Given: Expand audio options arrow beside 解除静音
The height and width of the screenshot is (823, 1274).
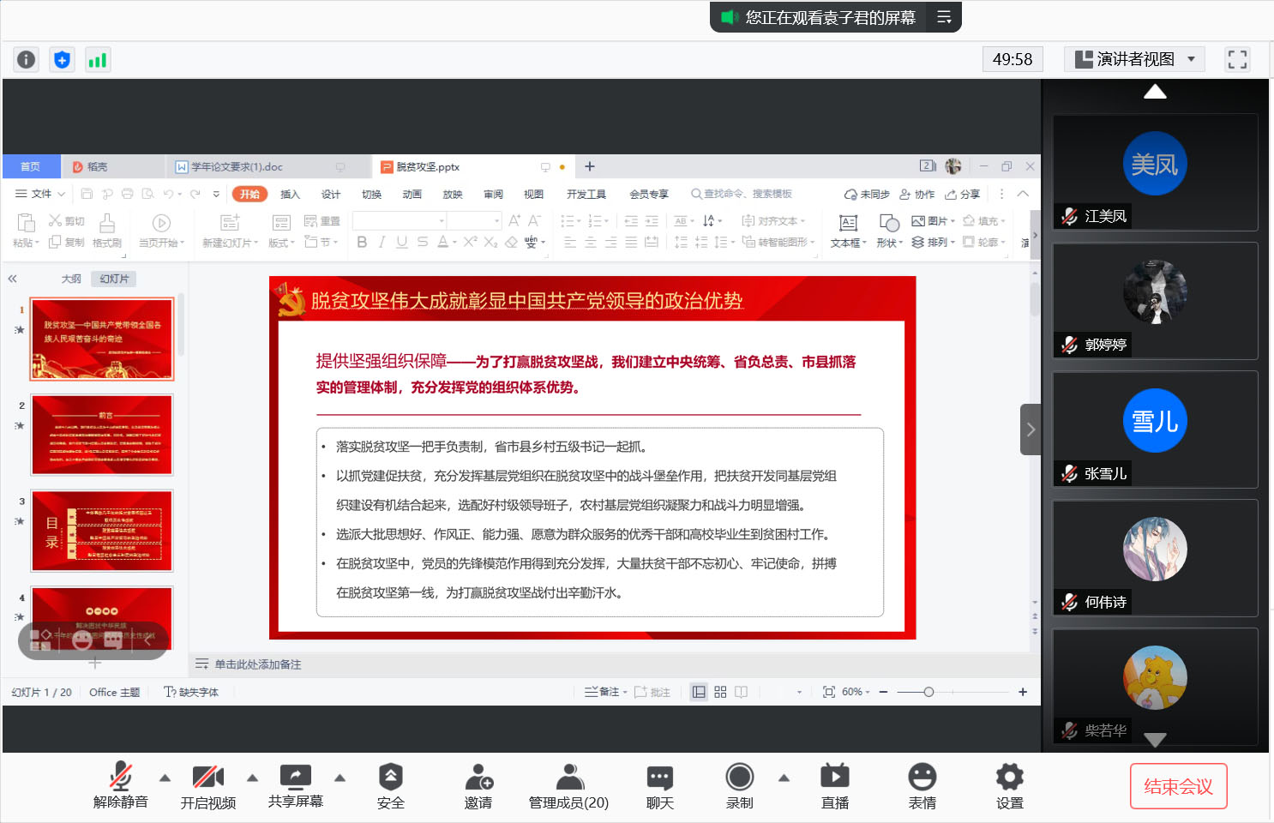Looking at the screenshot, I should (165, 778).
